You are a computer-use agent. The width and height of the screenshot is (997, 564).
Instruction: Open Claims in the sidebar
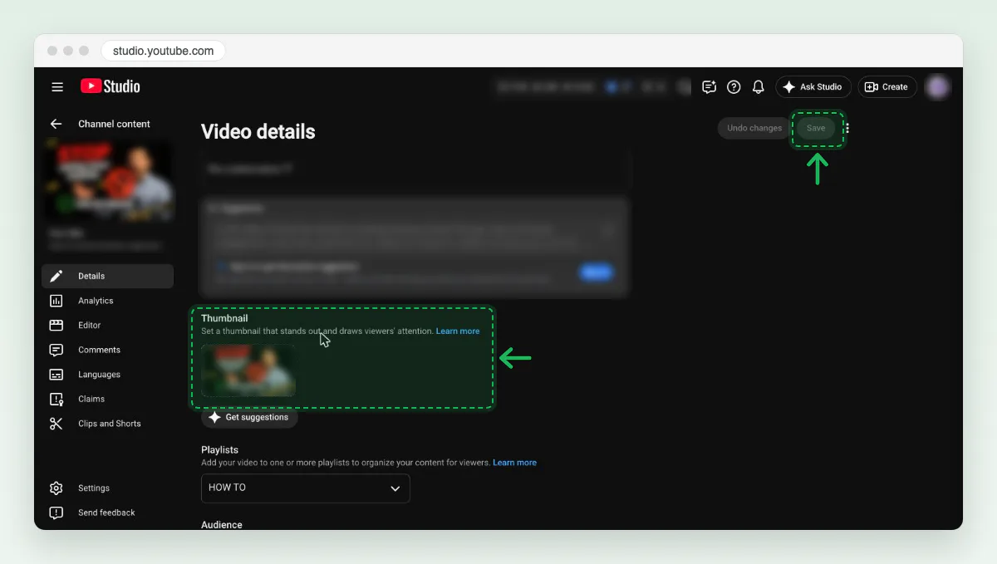coord(108,399)
